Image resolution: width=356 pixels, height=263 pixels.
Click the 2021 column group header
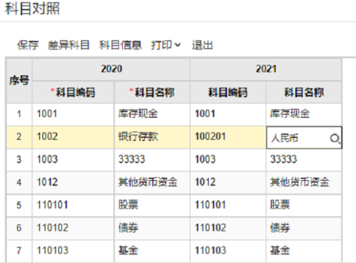click(x=266, y=69)
